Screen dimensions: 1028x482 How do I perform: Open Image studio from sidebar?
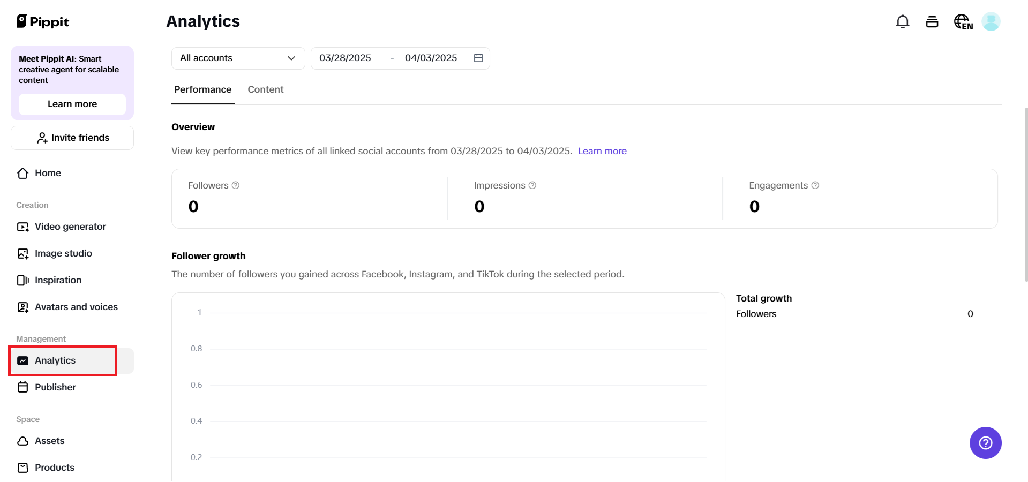tap(63, 253)
